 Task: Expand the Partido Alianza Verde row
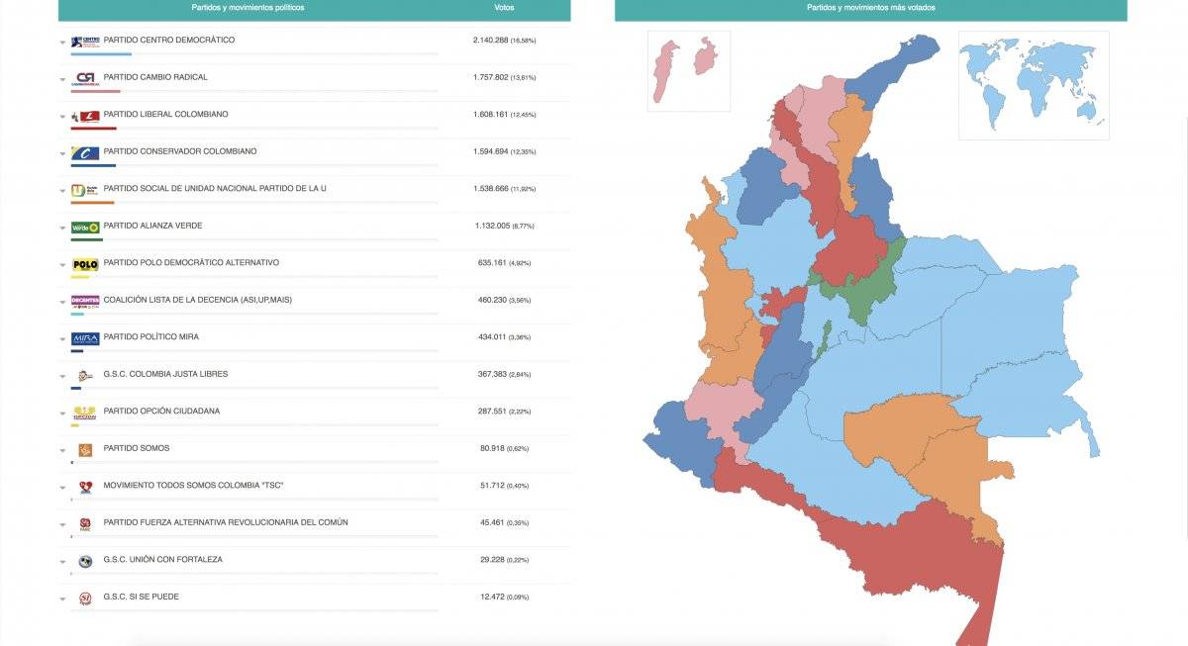click(x=62, y=228)
